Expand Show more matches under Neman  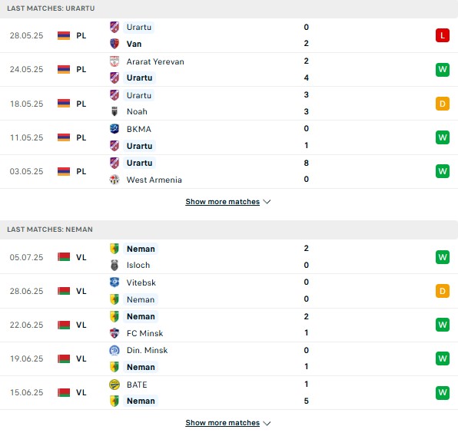point(228,423)
